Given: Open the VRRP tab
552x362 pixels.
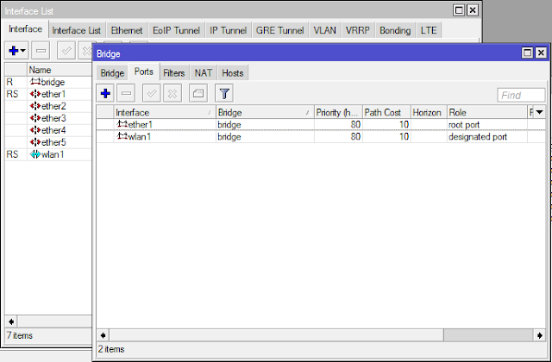Looking at the screenshot, I should click(358, 31).
